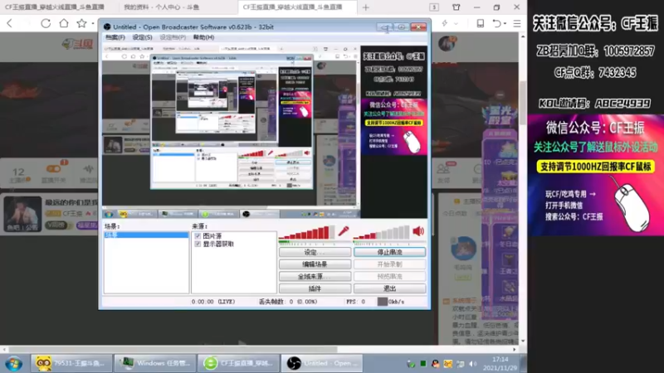Click the FPS: 0 status bar entry
The image size is (664, 373).
click(x=356, y=302)
